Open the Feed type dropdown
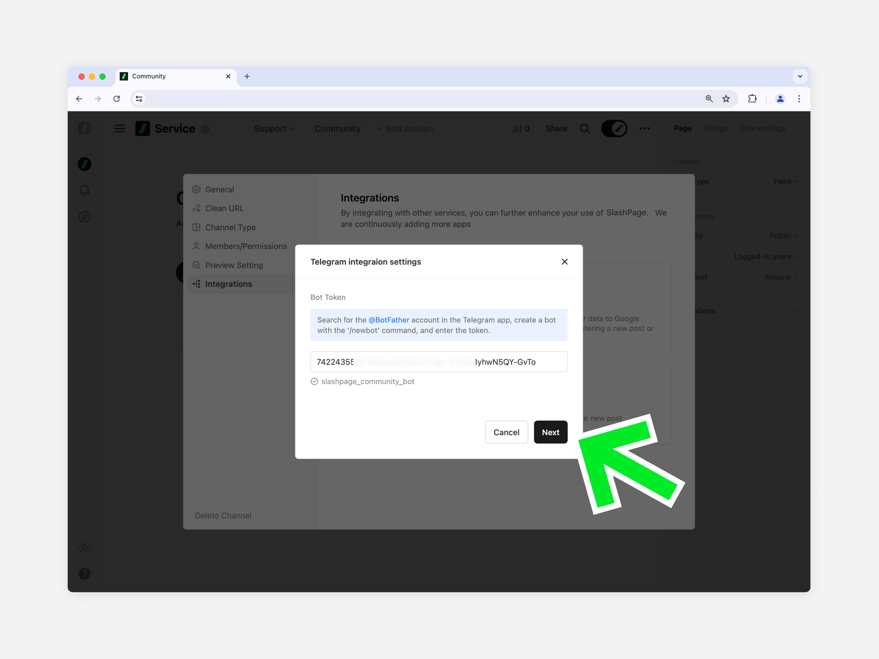The height and width of the screenshot is (659, 879). click(x=786, y=182)
